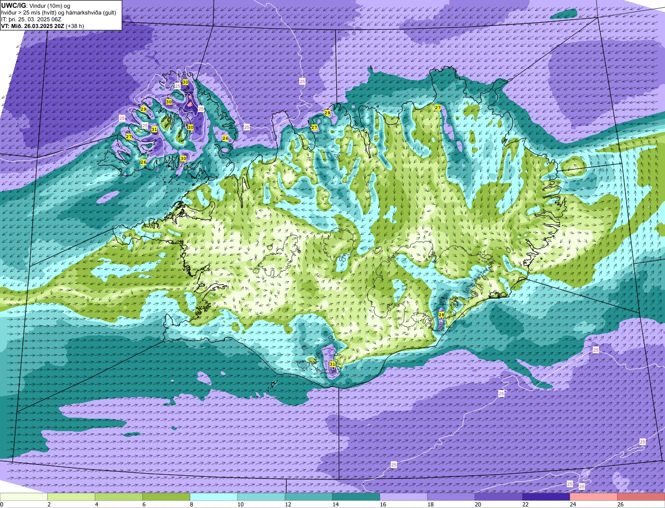665x508 pixels.
Task: Click the dark teal 14–16 legend swatch
Action: click(356, 497)
